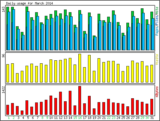
Task: Click day label 20 on the x-axis
Action: point(99,118)
